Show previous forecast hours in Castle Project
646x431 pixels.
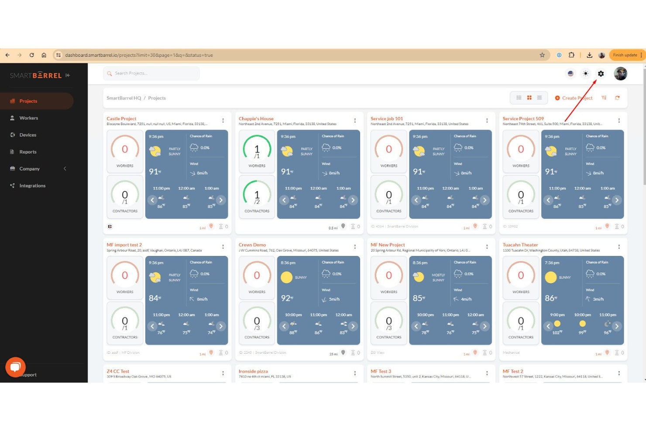(152, 200)
